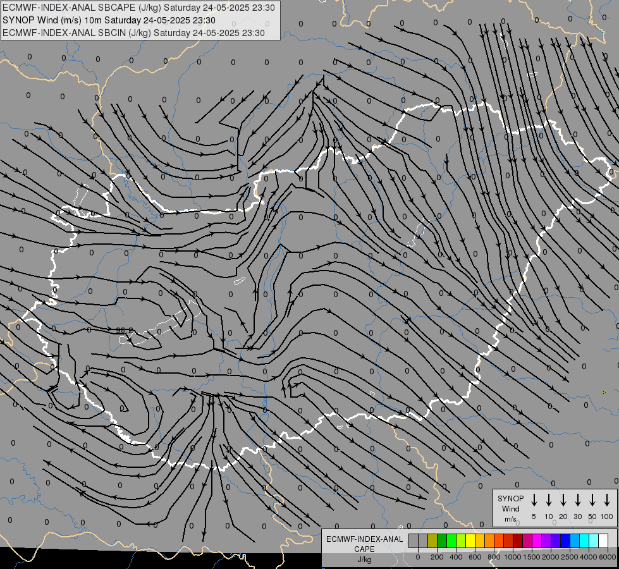Click the 0 tick label on the CAPE scale
Viewport: 619px width, 569px height.
418,557
